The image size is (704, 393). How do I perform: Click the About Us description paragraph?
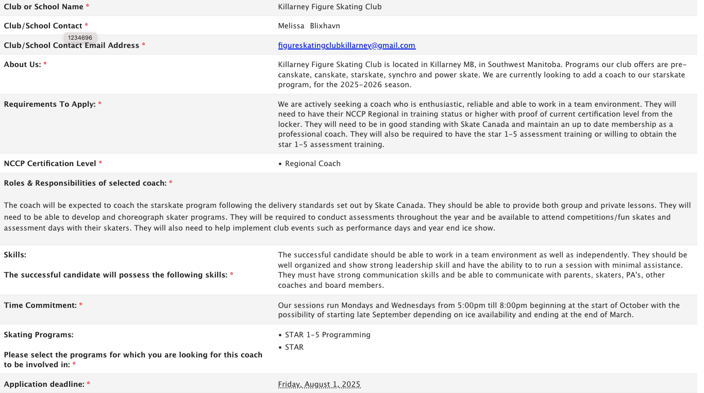482,75
